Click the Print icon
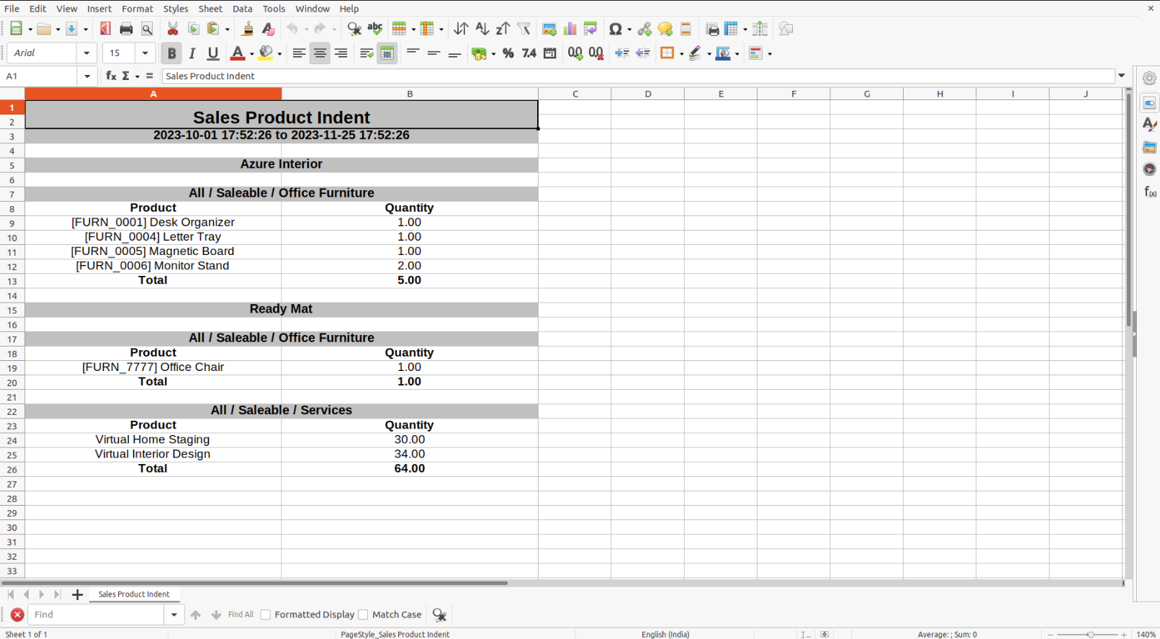This screenshot has height=639, width=1160. (127, 29)
